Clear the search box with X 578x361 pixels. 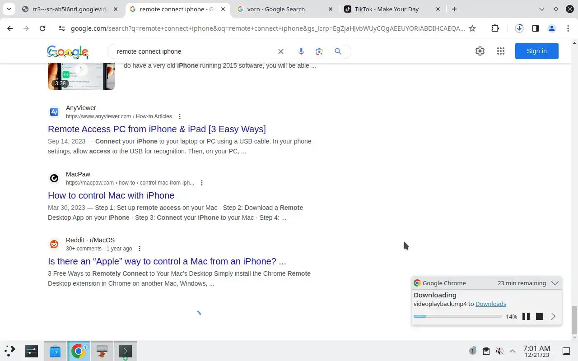click(281, 51)
